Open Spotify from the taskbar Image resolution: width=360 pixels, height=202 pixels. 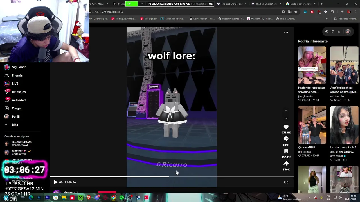pos(121,198)
